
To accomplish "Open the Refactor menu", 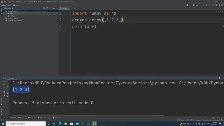I will pos(30,2).
